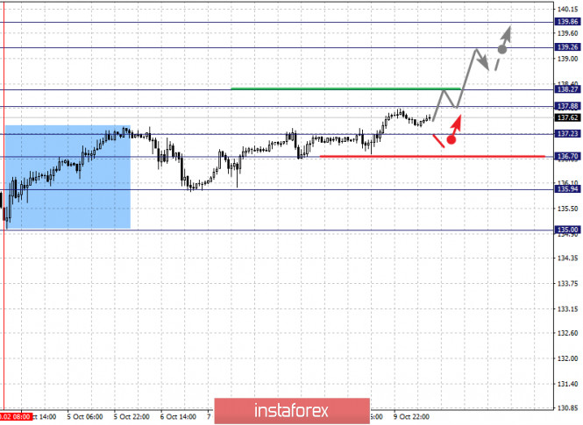This screenshot has height=425, width=583.
Task: Select the 137.23 price level label
Action: tap(567, 134)
